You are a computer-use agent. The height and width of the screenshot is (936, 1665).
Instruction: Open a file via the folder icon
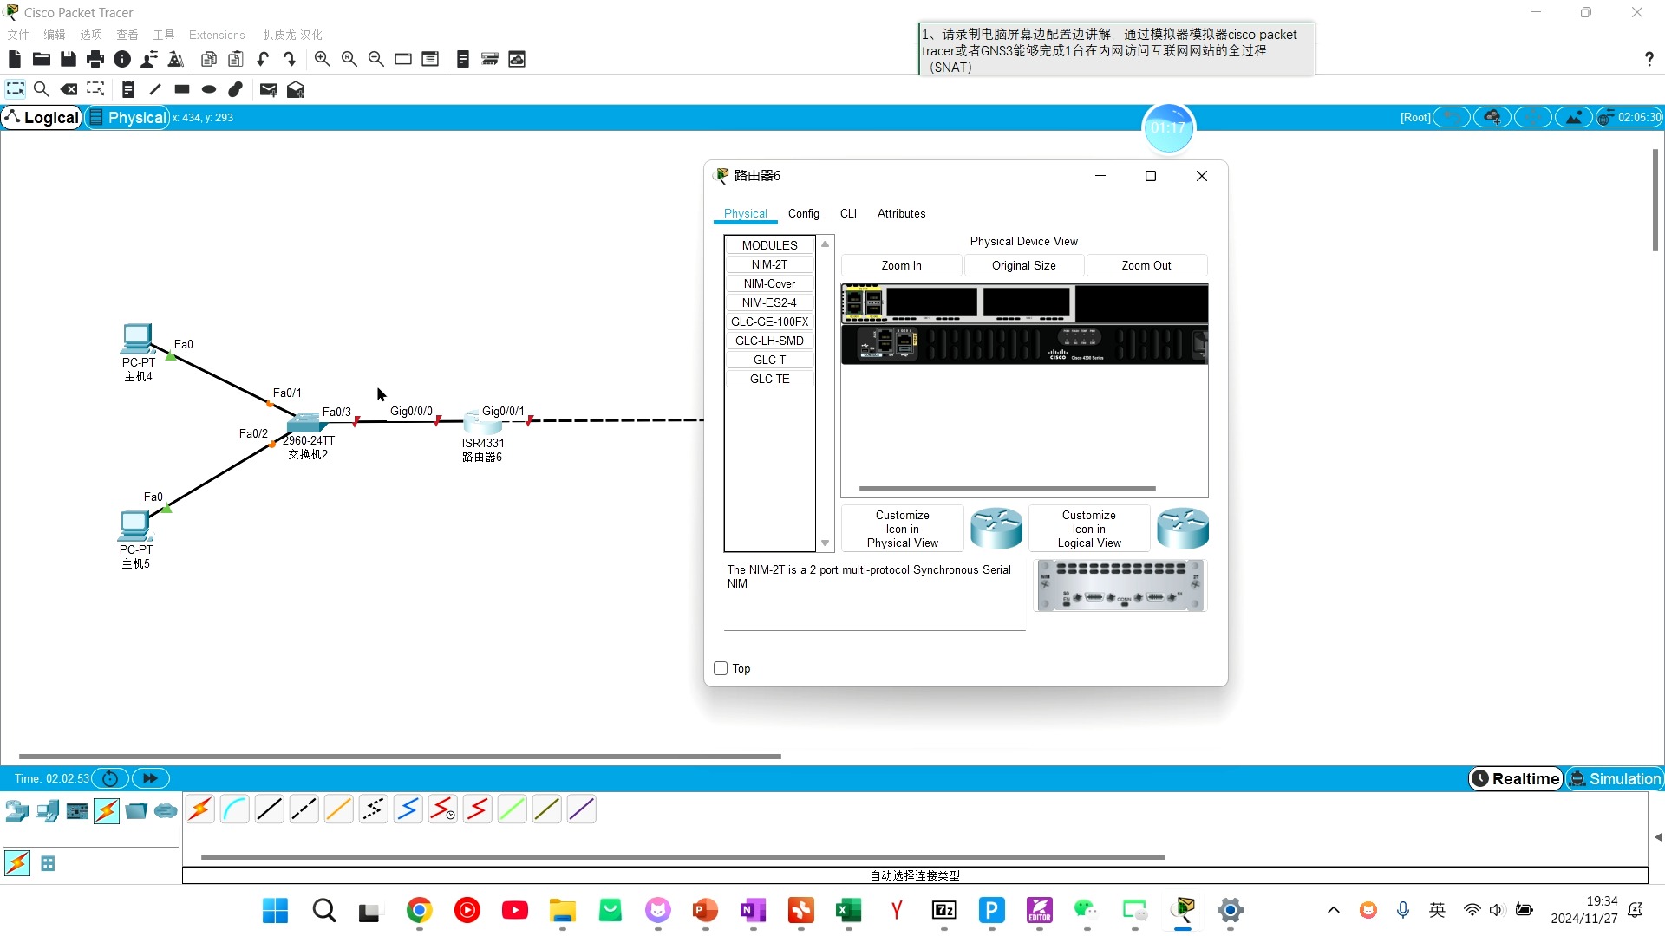(x=41, y=59)
